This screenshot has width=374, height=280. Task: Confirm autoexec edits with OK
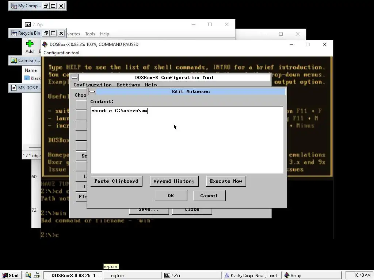click(x=171, y=196)
